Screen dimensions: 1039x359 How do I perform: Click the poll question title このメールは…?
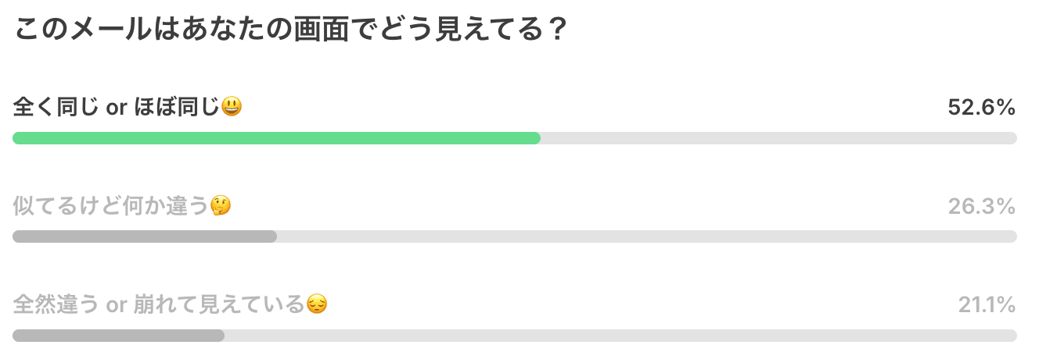coord(289,31)
